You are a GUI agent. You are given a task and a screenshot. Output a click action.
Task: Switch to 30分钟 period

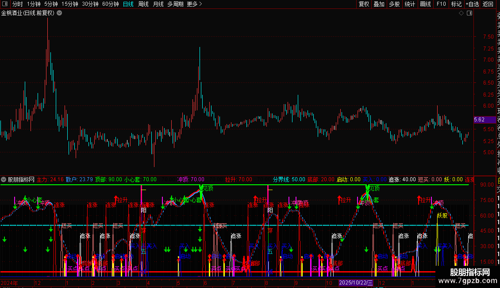[90, 4]
